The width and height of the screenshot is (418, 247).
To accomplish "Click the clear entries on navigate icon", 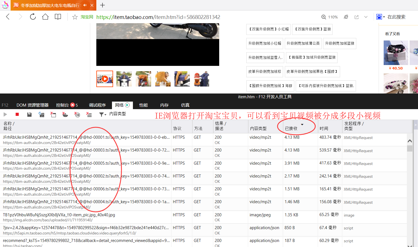I will (x=77, y=114).
